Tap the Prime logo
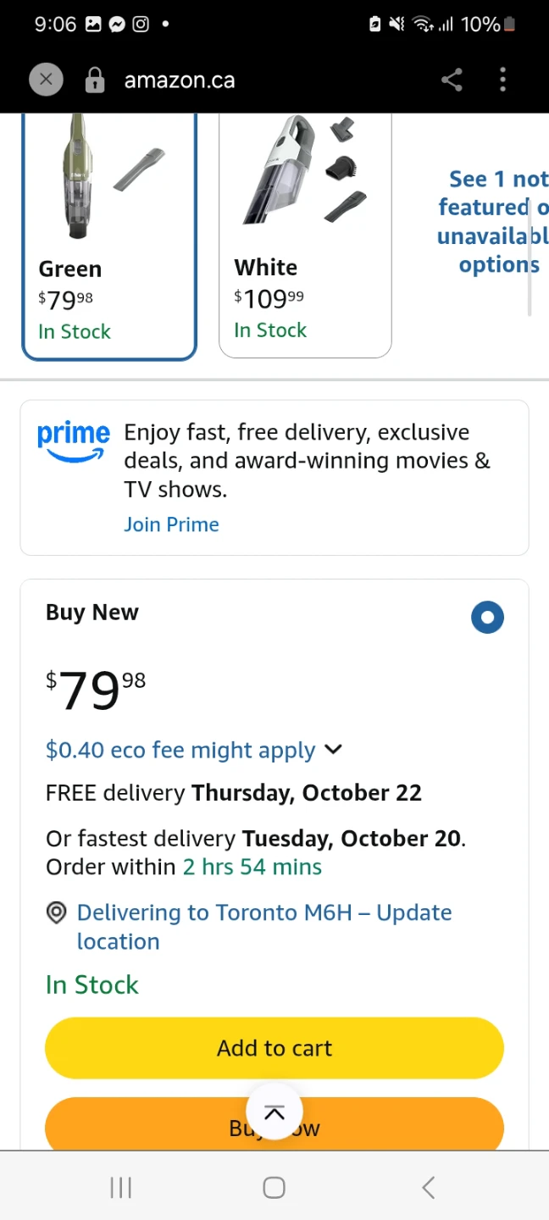 (x=74, y=442)
